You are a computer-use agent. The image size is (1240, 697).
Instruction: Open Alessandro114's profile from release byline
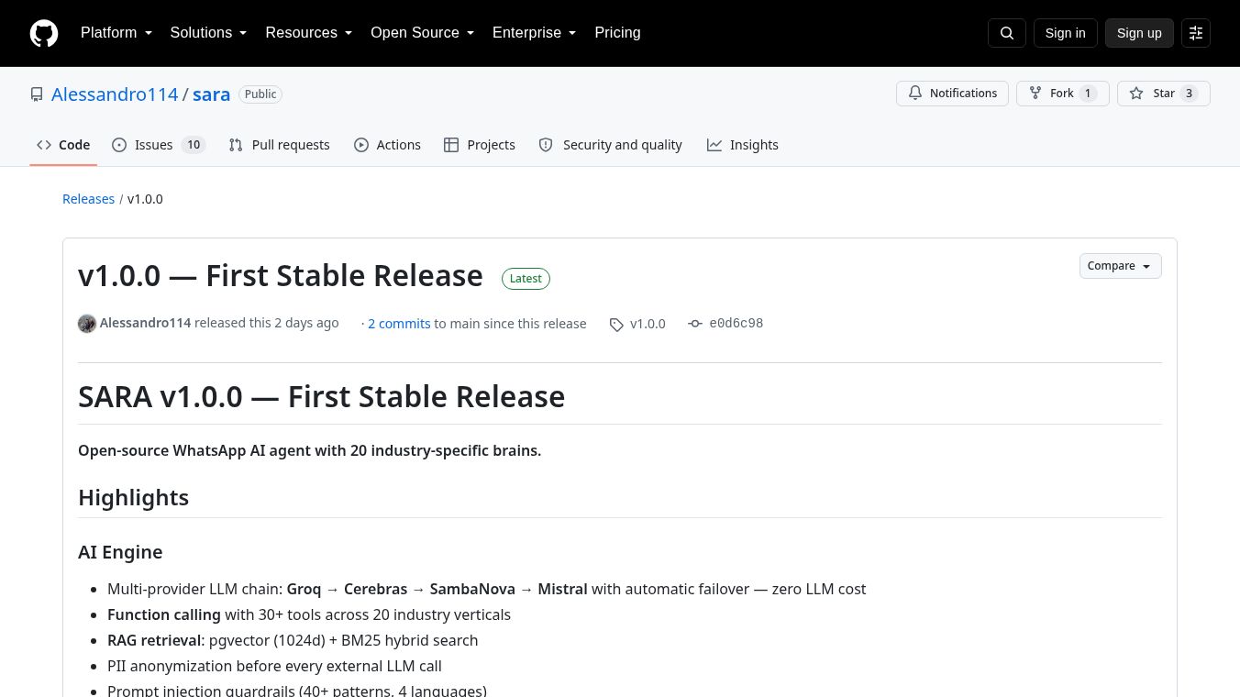coord(145,323)
